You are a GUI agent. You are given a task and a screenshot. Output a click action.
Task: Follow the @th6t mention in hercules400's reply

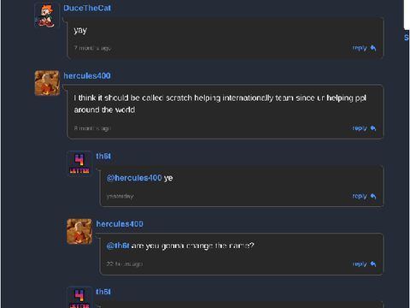click(x=118, y=246)
